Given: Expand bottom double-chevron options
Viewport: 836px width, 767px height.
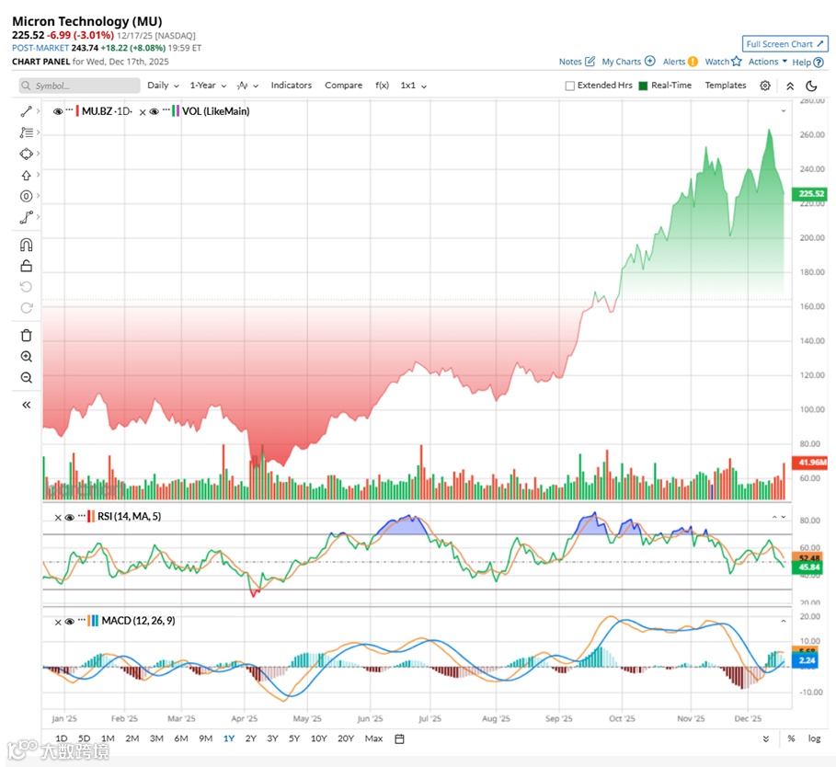Looking at the screenshot, I should (x=765, y=738).
